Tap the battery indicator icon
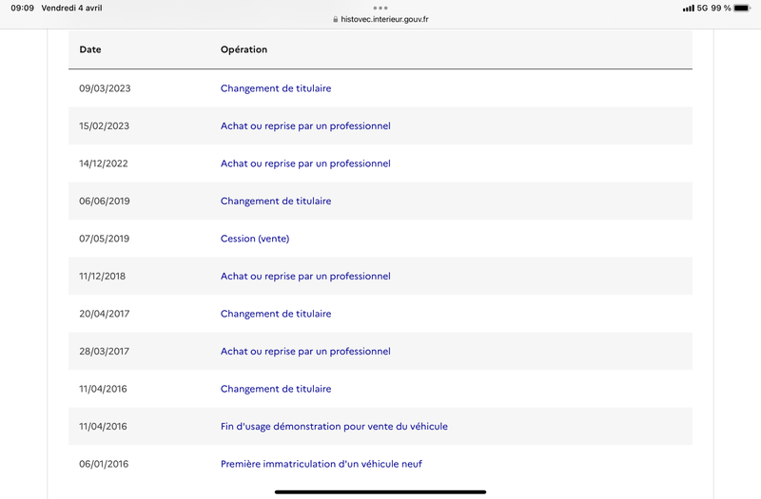This screenshot has width=761, height=499. tap(742, 8)
